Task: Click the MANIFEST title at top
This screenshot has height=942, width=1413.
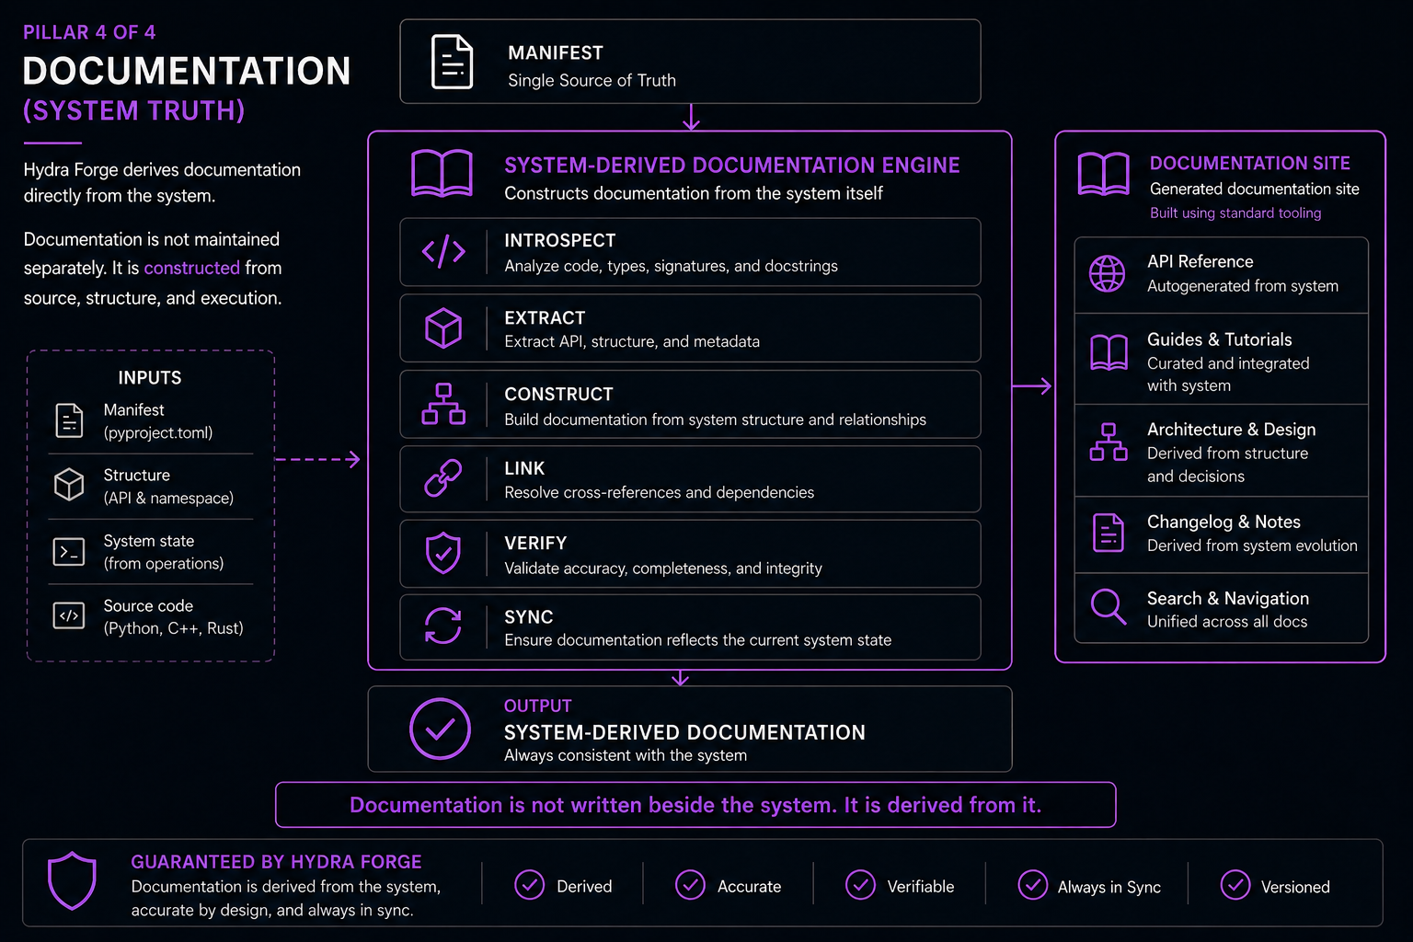Action: pos(556,52)
